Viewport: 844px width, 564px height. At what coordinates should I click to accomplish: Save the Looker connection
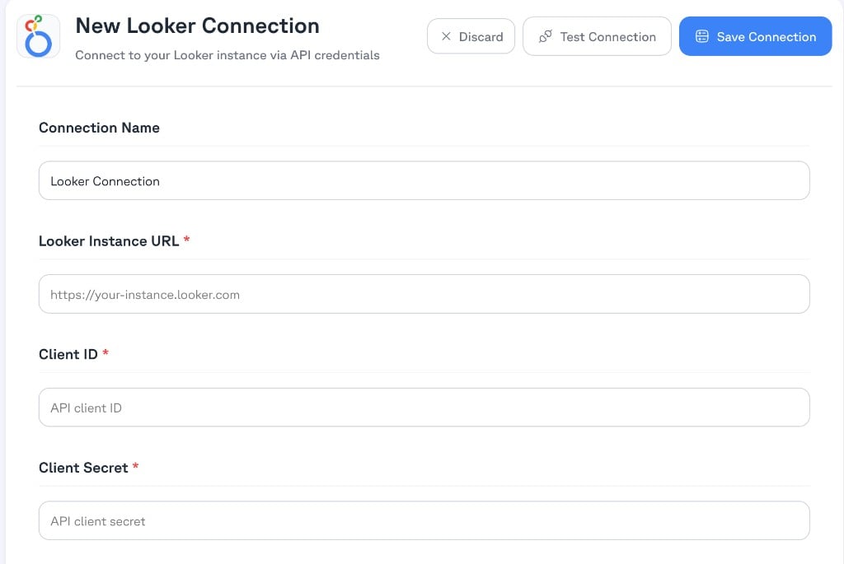[755, 36]
